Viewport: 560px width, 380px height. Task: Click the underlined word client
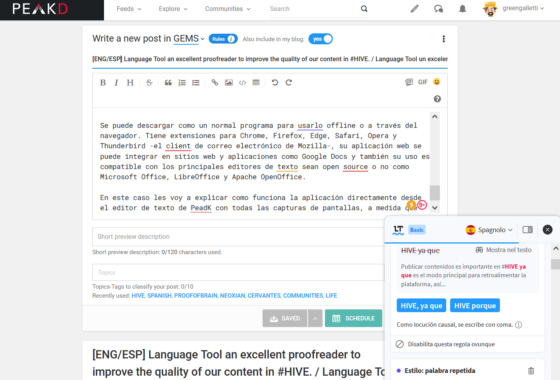pos(178,146)
